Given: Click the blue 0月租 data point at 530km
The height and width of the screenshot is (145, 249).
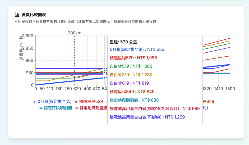Looking at the screenshot, I should (104, 78).
